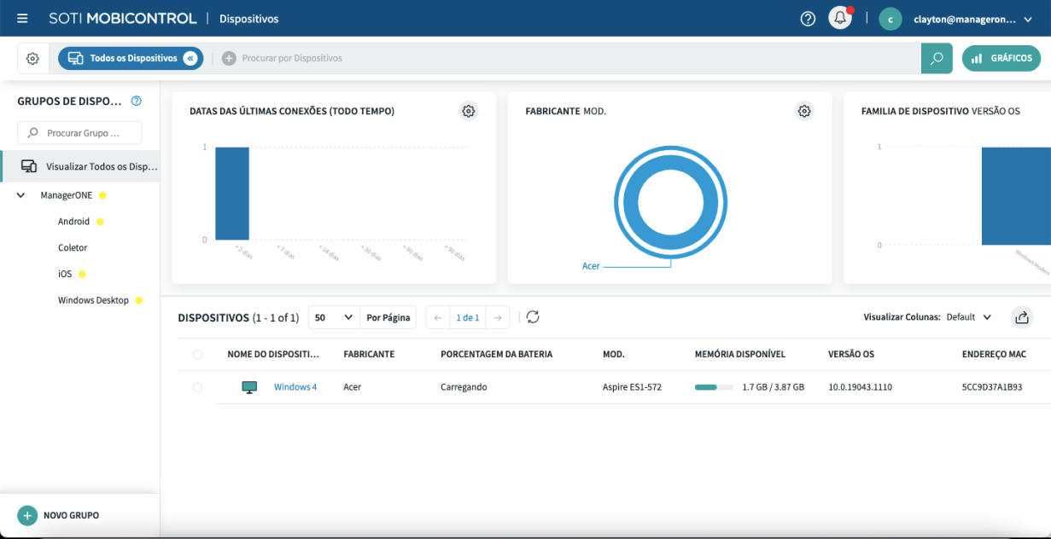Open the hamburger main menu

pos(22,19)
